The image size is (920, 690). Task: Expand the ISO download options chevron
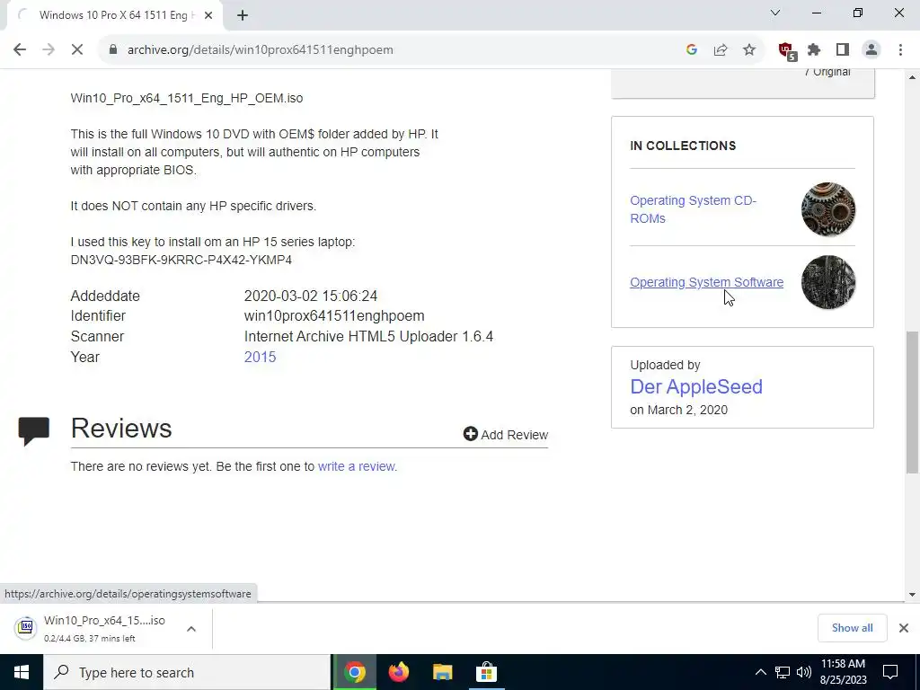point(191,629)
